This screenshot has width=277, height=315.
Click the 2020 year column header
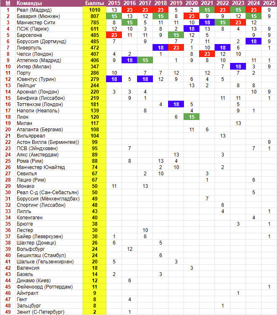pyautogui.click(x=192, y=3)
